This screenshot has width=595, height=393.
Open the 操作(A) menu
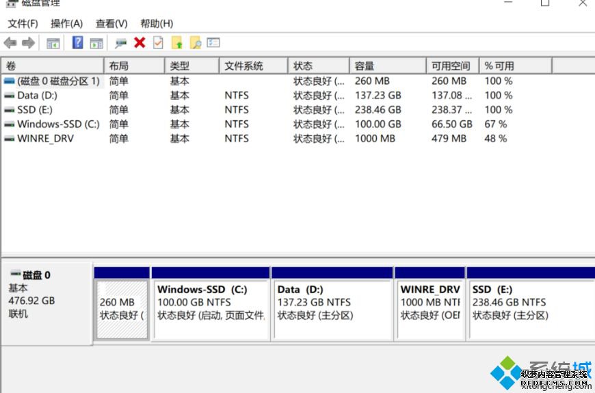click(x=67, y=24)
